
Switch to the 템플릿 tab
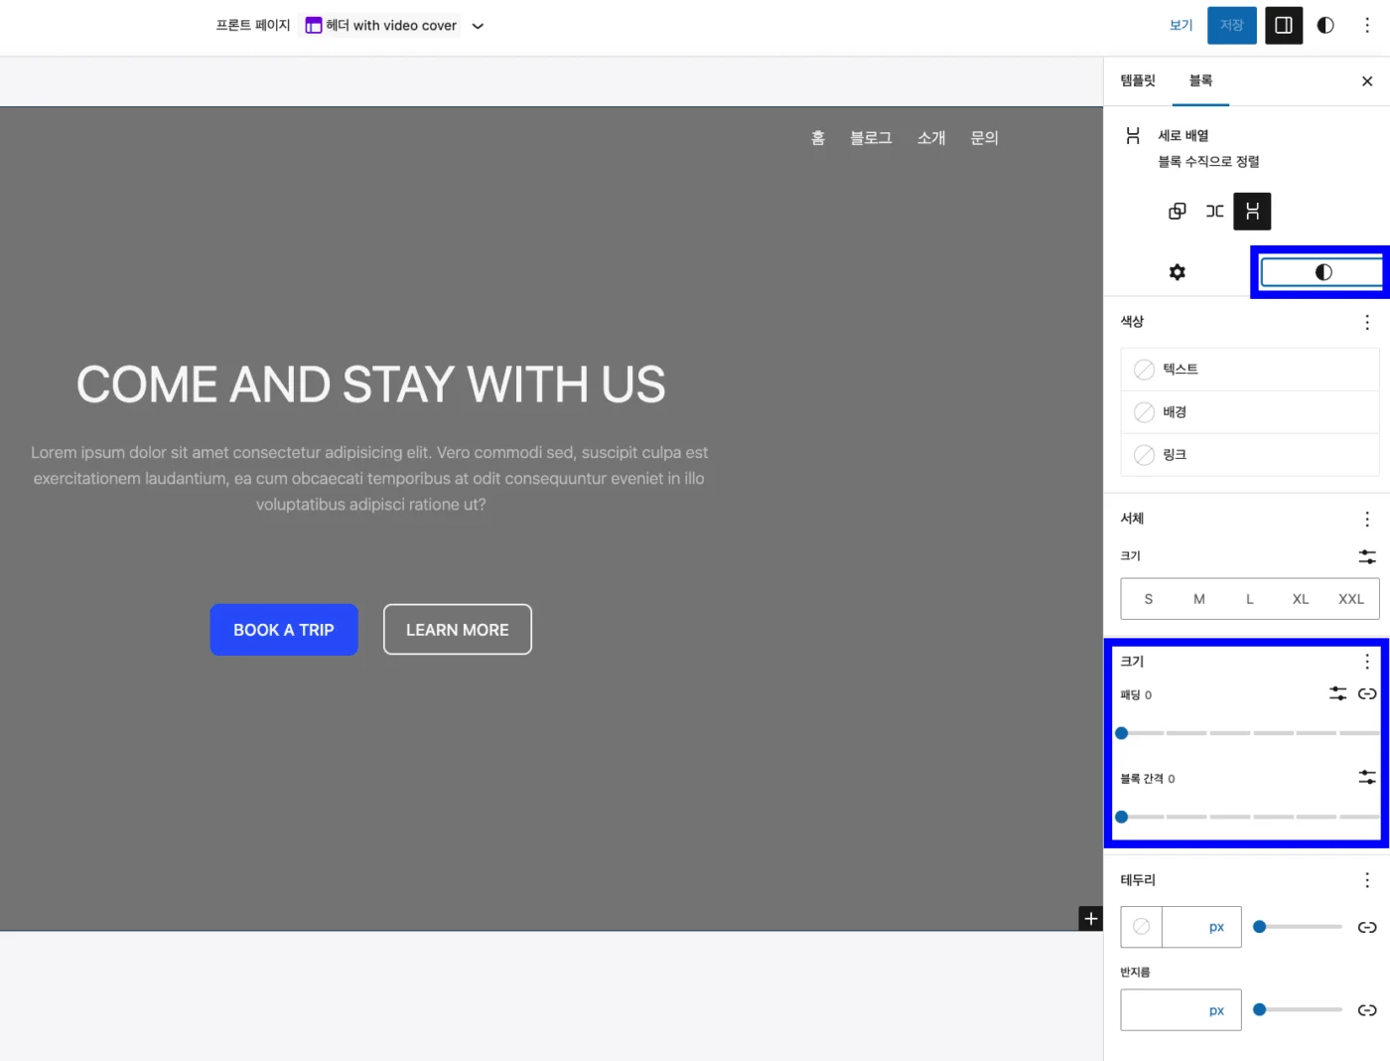(x=1138, y=80)
